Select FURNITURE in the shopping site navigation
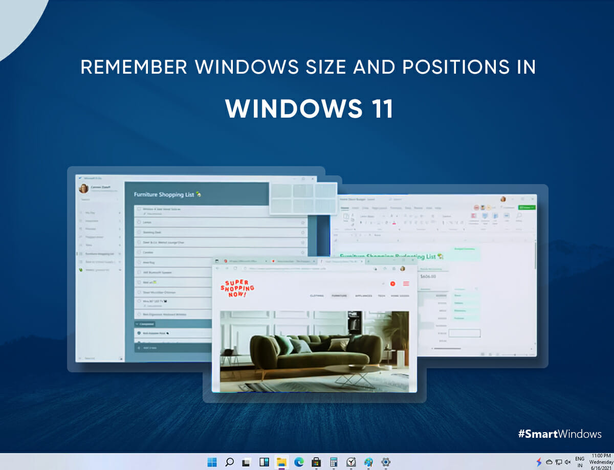This screenshot has width=614, height=470. 339,295
